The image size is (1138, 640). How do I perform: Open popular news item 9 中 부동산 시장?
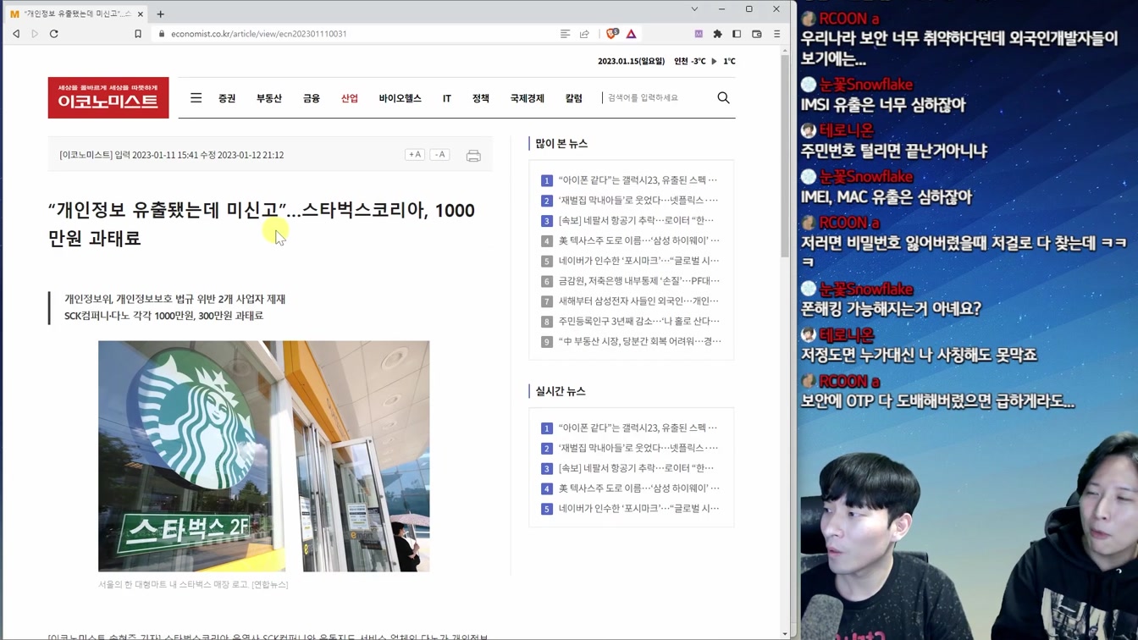tap(640, 341)
